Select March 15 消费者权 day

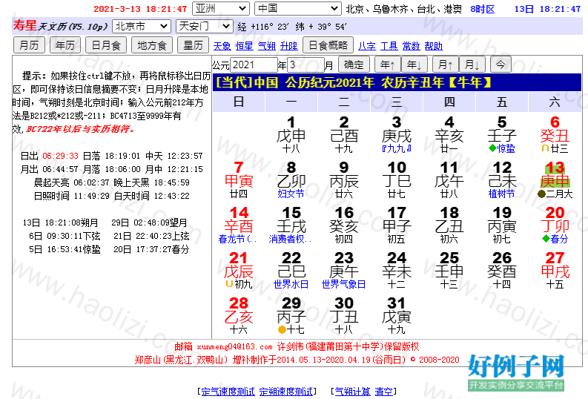[291, 225]
